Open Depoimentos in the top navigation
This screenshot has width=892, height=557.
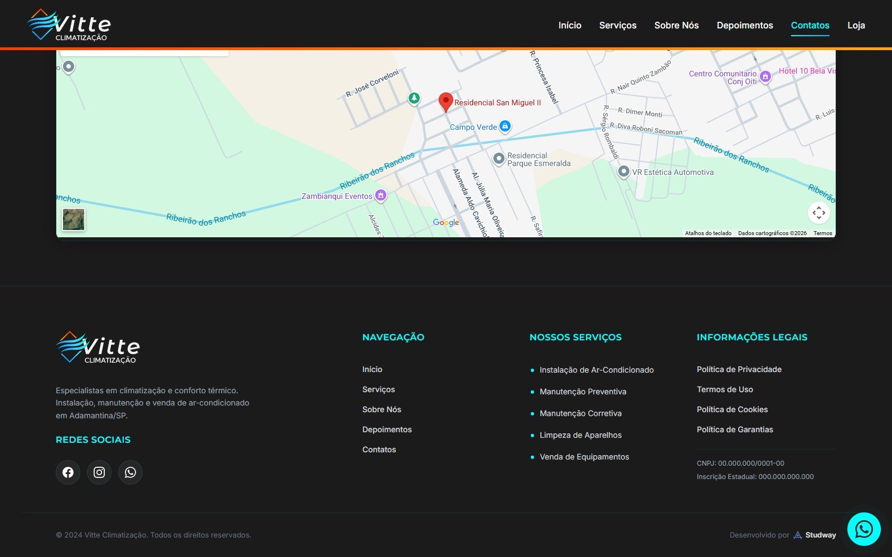click(x=745, y=25)
